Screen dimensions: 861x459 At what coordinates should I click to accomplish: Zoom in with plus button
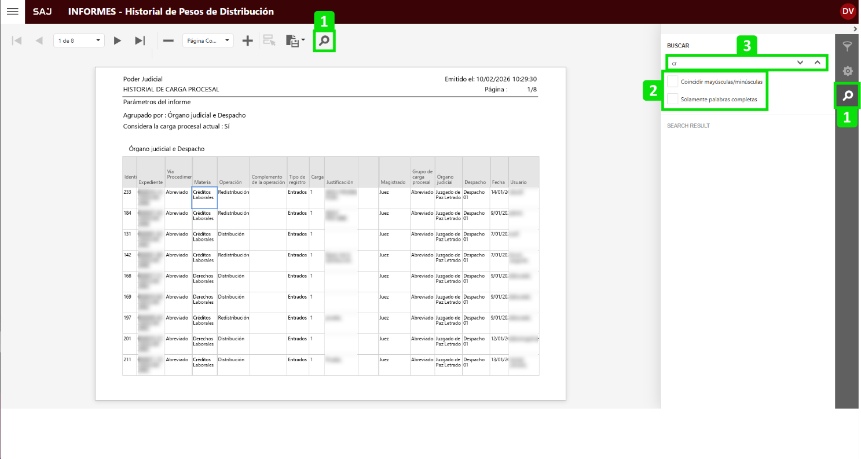tap(247, 41)
